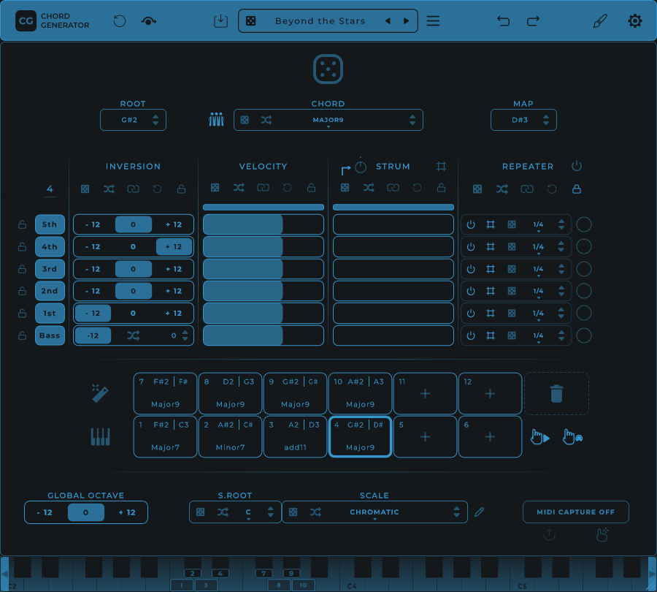Click the Bass voice button
The width and height of the screenshot is (657, 592).
tap(50, 335)
